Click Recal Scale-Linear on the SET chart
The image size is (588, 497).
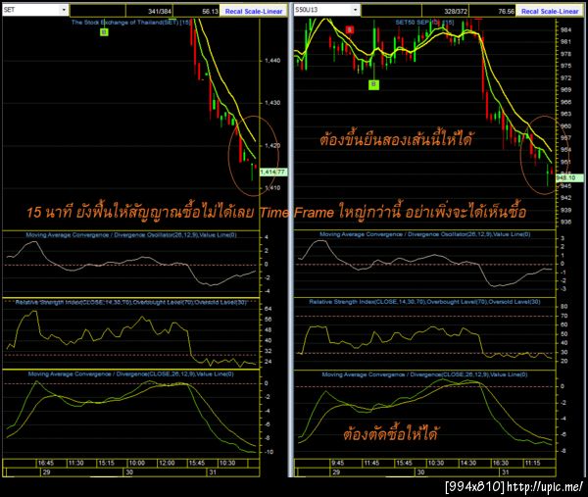pos(254,11)
